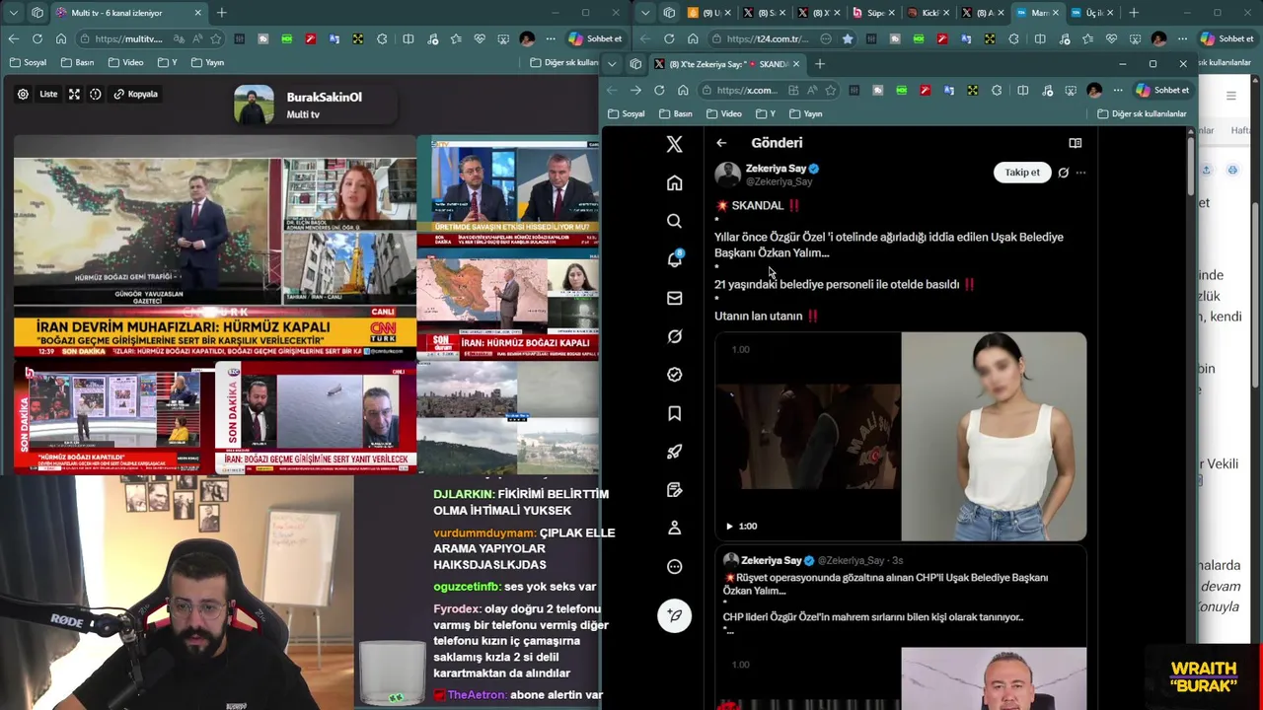Open Diğer sık kullanılanlar folder in x.com window
The width and height of the screenshot is (1263, 710).
[x=1142, y=113]
